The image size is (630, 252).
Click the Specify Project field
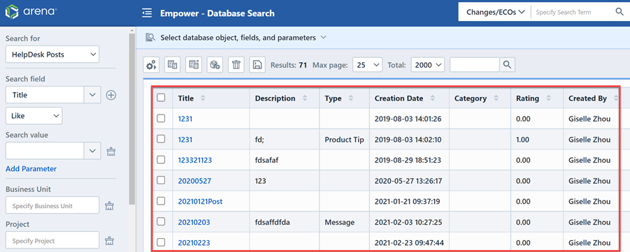point(52,241)
